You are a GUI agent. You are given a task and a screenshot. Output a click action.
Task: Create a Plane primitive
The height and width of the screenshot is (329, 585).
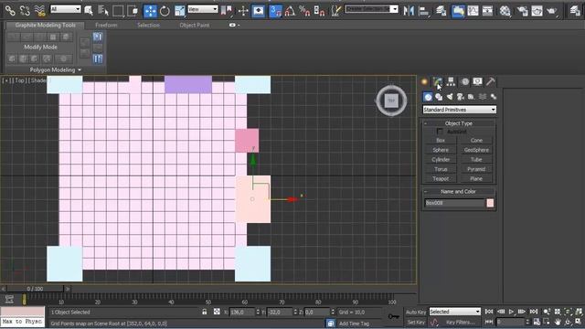(x=476, y=179)
